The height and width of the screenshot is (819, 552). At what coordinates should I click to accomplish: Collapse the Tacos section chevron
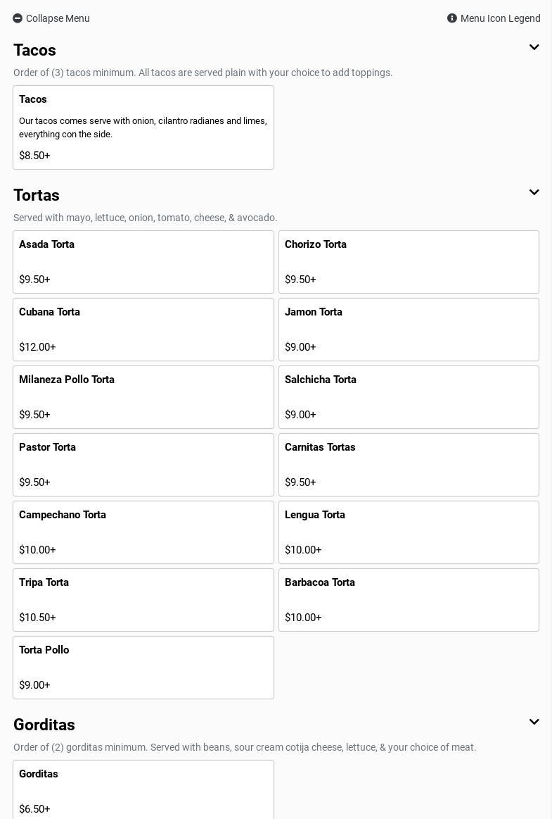click(x=534, y=48)
